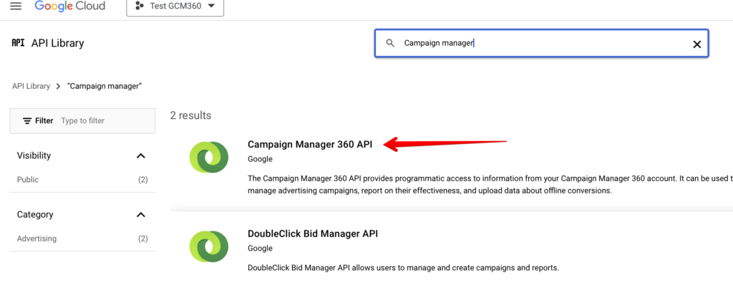Image resolution: width=733 pixels, height=288 pixels.
Task: Collapse the Category filter section
Action: (x=140, y=215)
